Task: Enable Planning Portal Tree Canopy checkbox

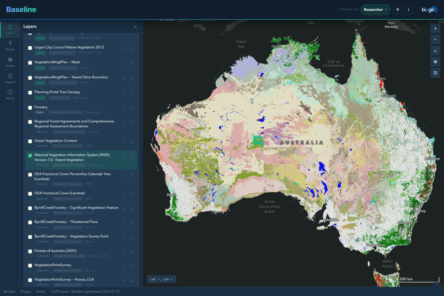Action: [x=30, y=92]
